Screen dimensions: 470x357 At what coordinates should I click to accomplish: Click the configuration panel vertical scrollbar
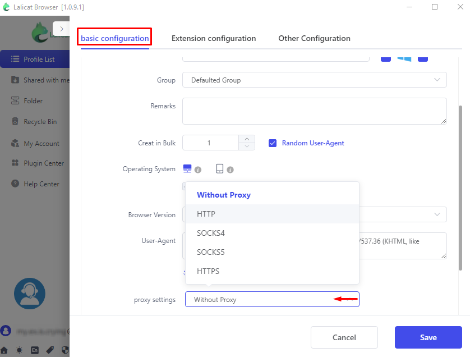coord(460,188)
